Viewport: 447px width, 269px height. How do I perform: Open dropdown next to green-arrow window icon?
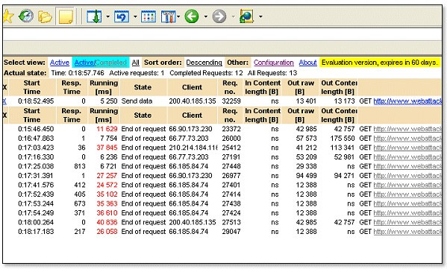(x=107, y=16)
